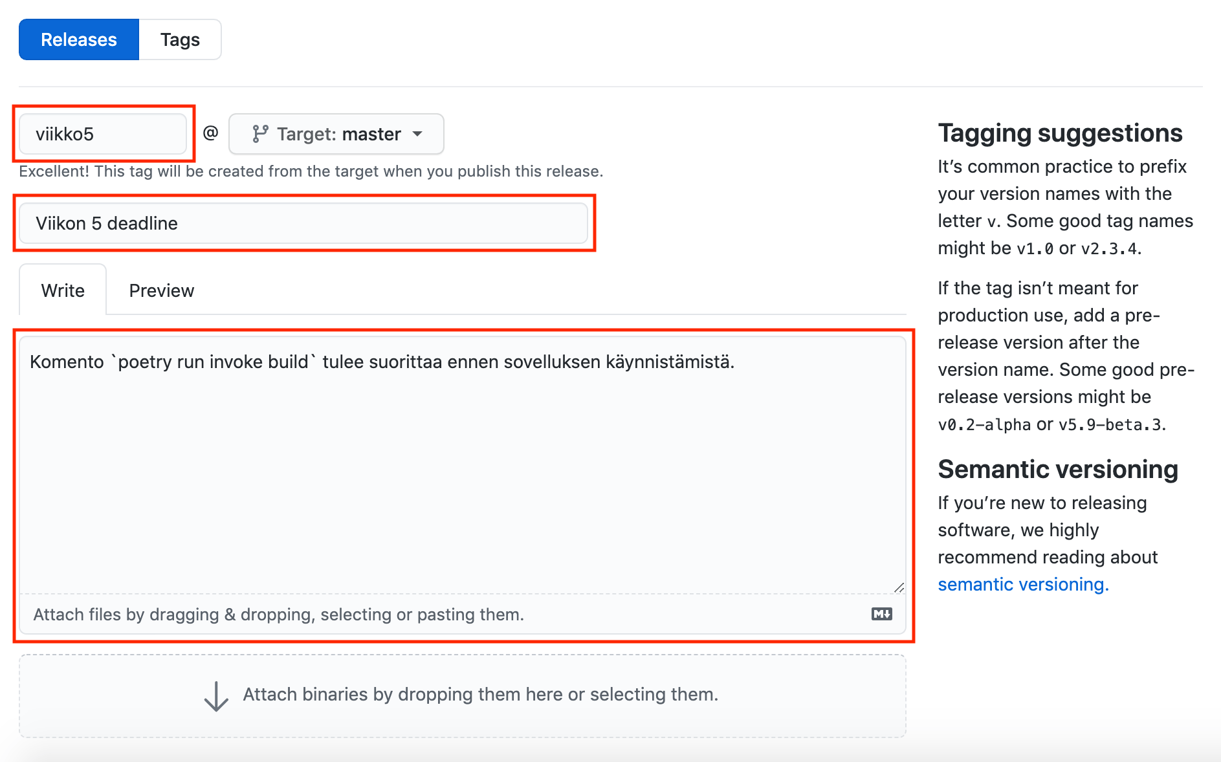
Task: Click the git branch icon beside Target
Action: pos(260,134)
